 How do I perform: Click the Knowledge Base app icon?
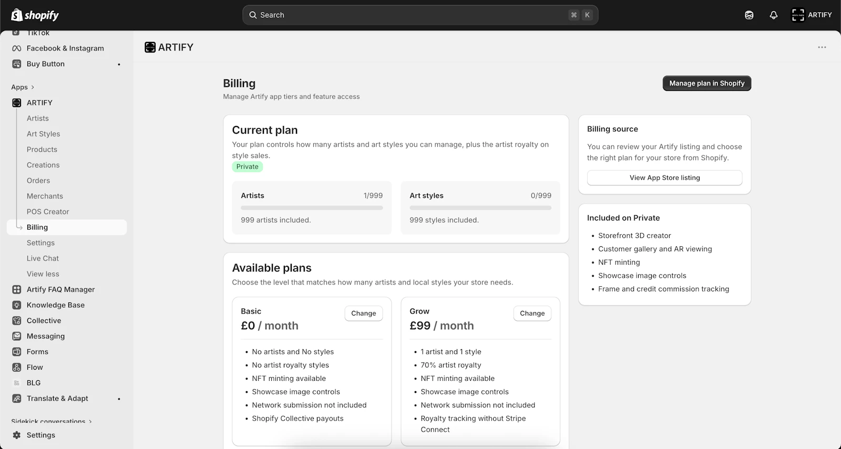click(17, 305)
